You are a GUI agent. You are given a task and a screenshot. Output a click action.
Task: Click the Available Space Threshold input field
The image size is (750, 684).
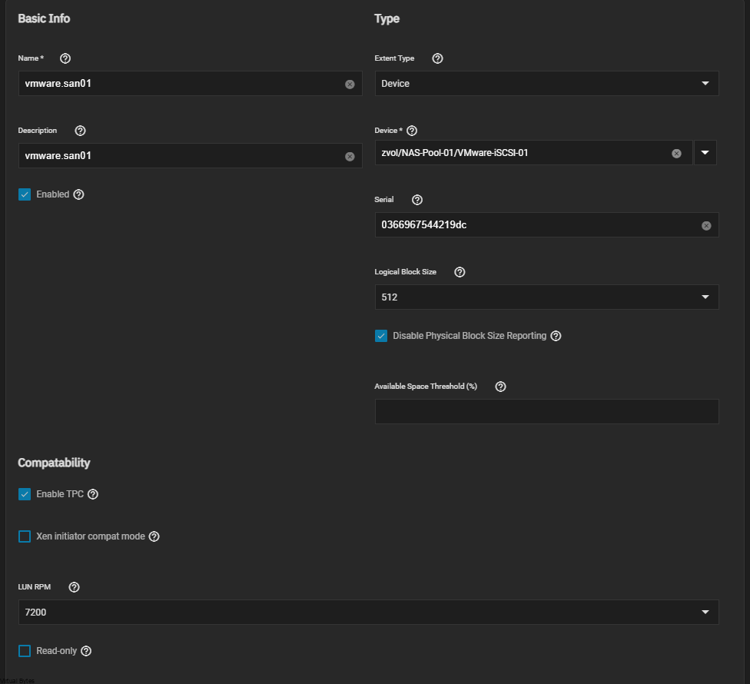546,411
